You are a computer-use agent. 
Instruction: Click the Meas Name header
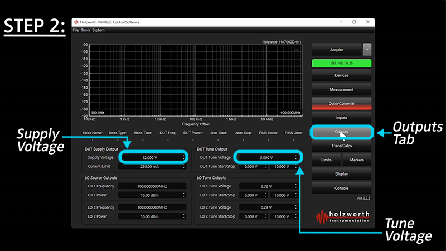click(93, 133)
